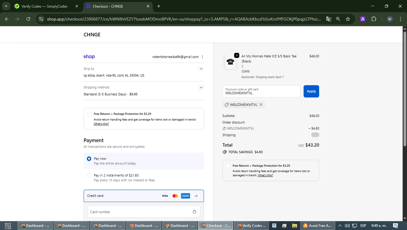Viewport: 407px width, 230px height.
Task: Open What's this? link in order summary
Action: click(x=265, y=175)
